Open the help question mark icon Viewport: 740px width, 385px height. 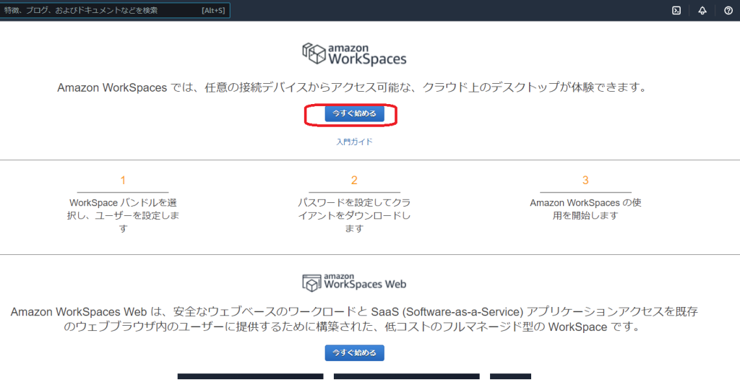(x=728, y=10)
